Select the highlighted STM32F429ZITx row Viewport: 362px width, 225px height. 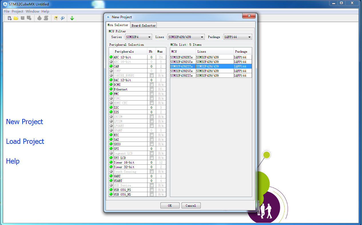[211, 66]
